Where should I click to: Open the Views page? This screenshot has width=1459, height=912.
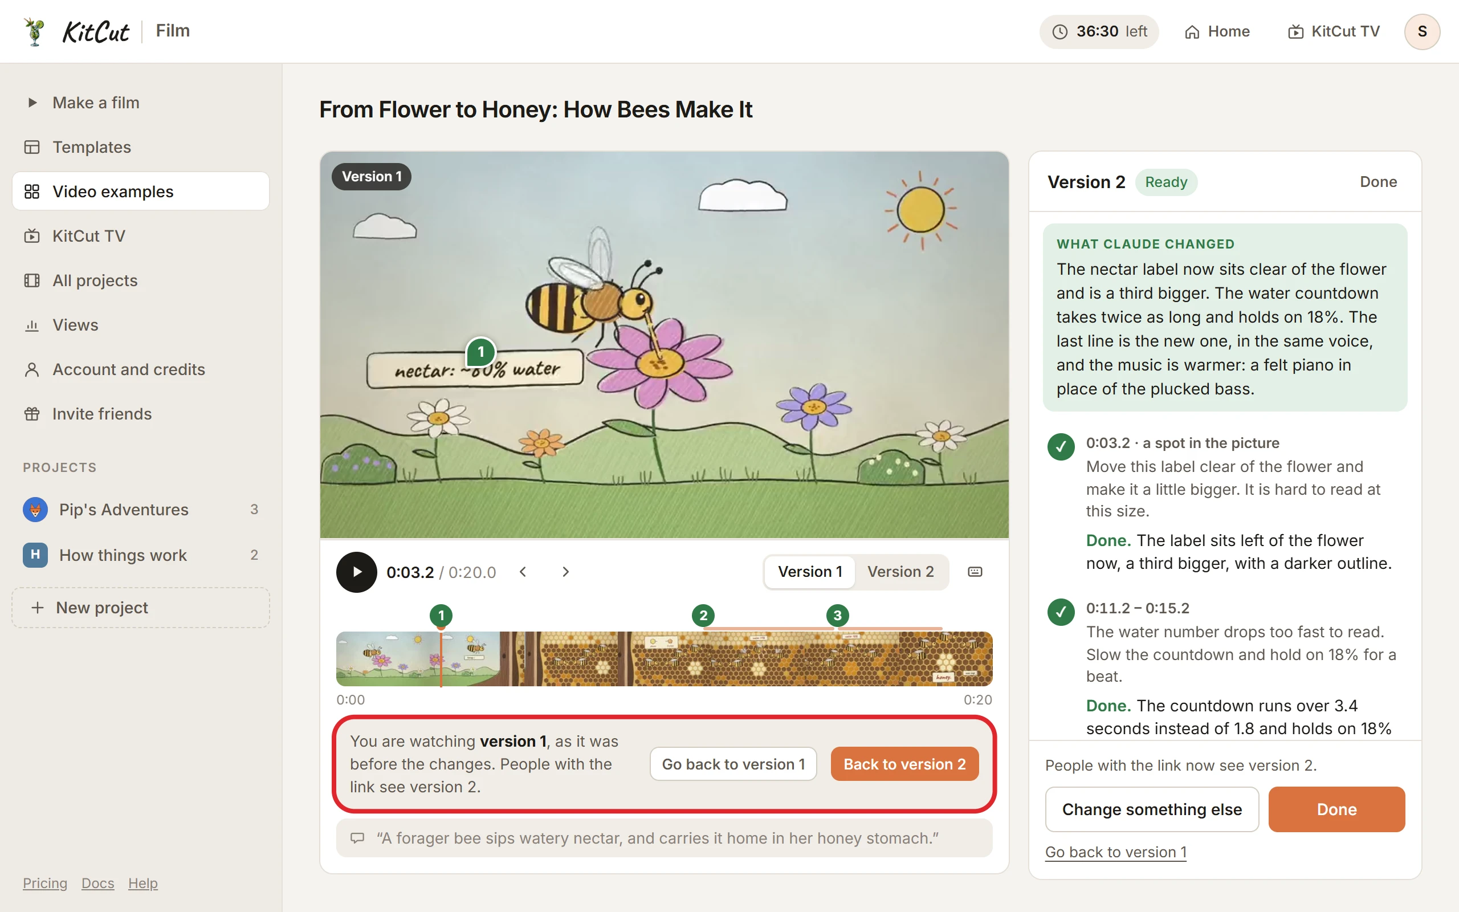[140, 325]
